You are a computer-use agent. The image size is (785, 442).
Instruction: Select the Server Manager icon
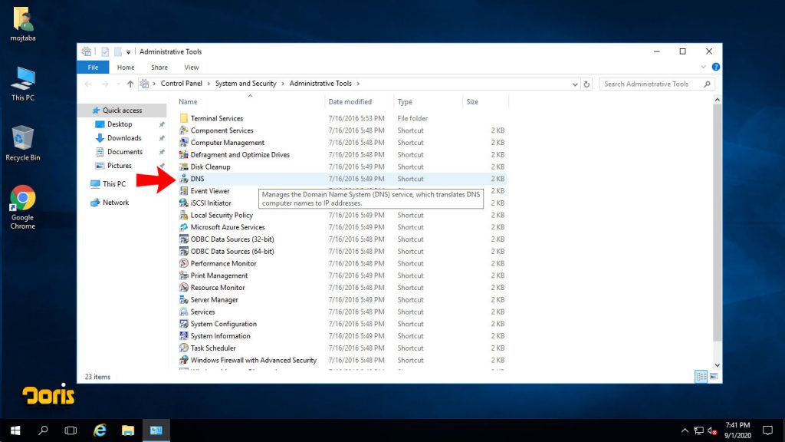point(184,300)
